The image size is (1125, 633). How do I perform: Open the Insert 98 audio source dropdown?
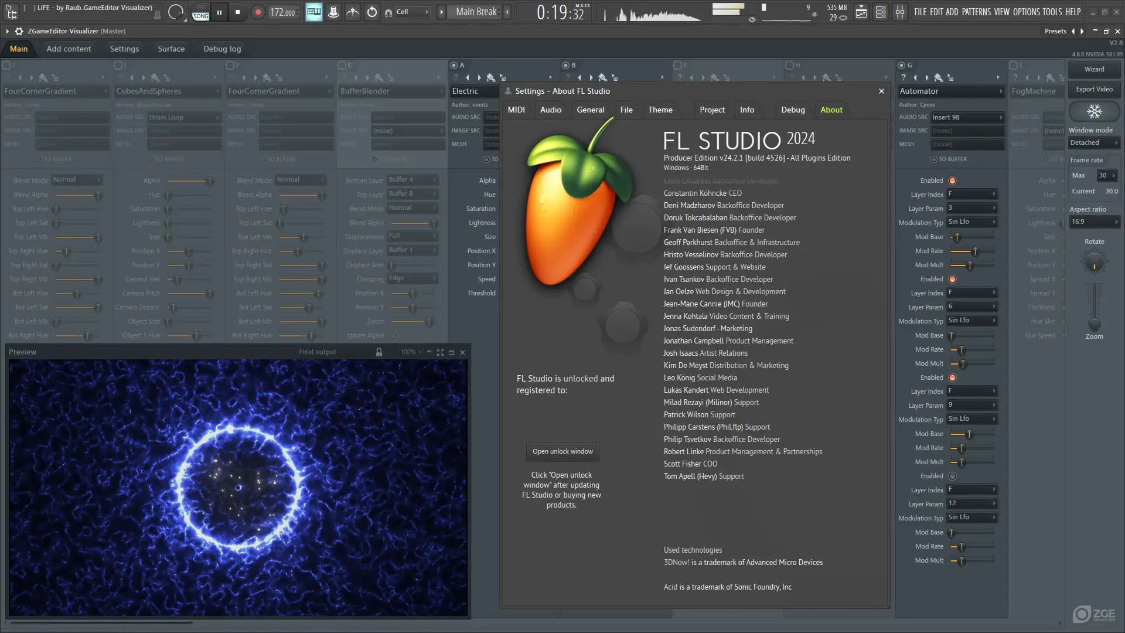tap(967, 117)
